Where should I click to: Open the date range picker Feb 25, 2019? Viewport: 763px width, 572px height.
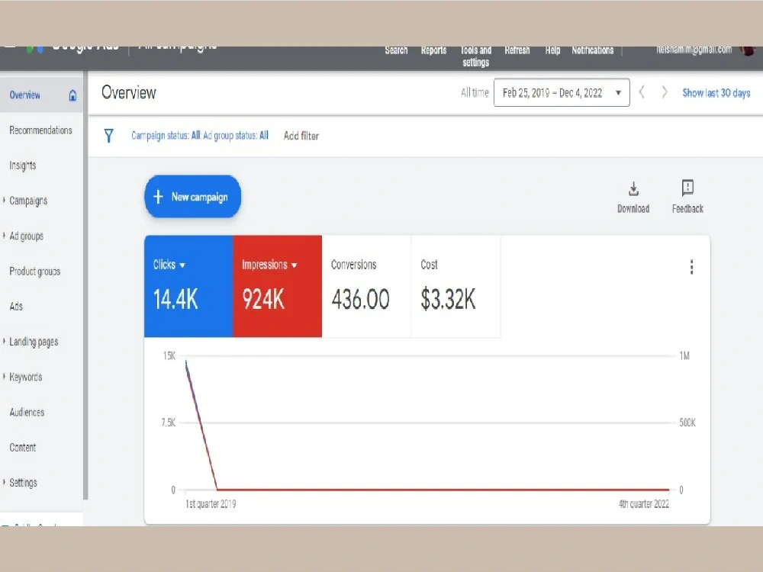click(562, 92)
